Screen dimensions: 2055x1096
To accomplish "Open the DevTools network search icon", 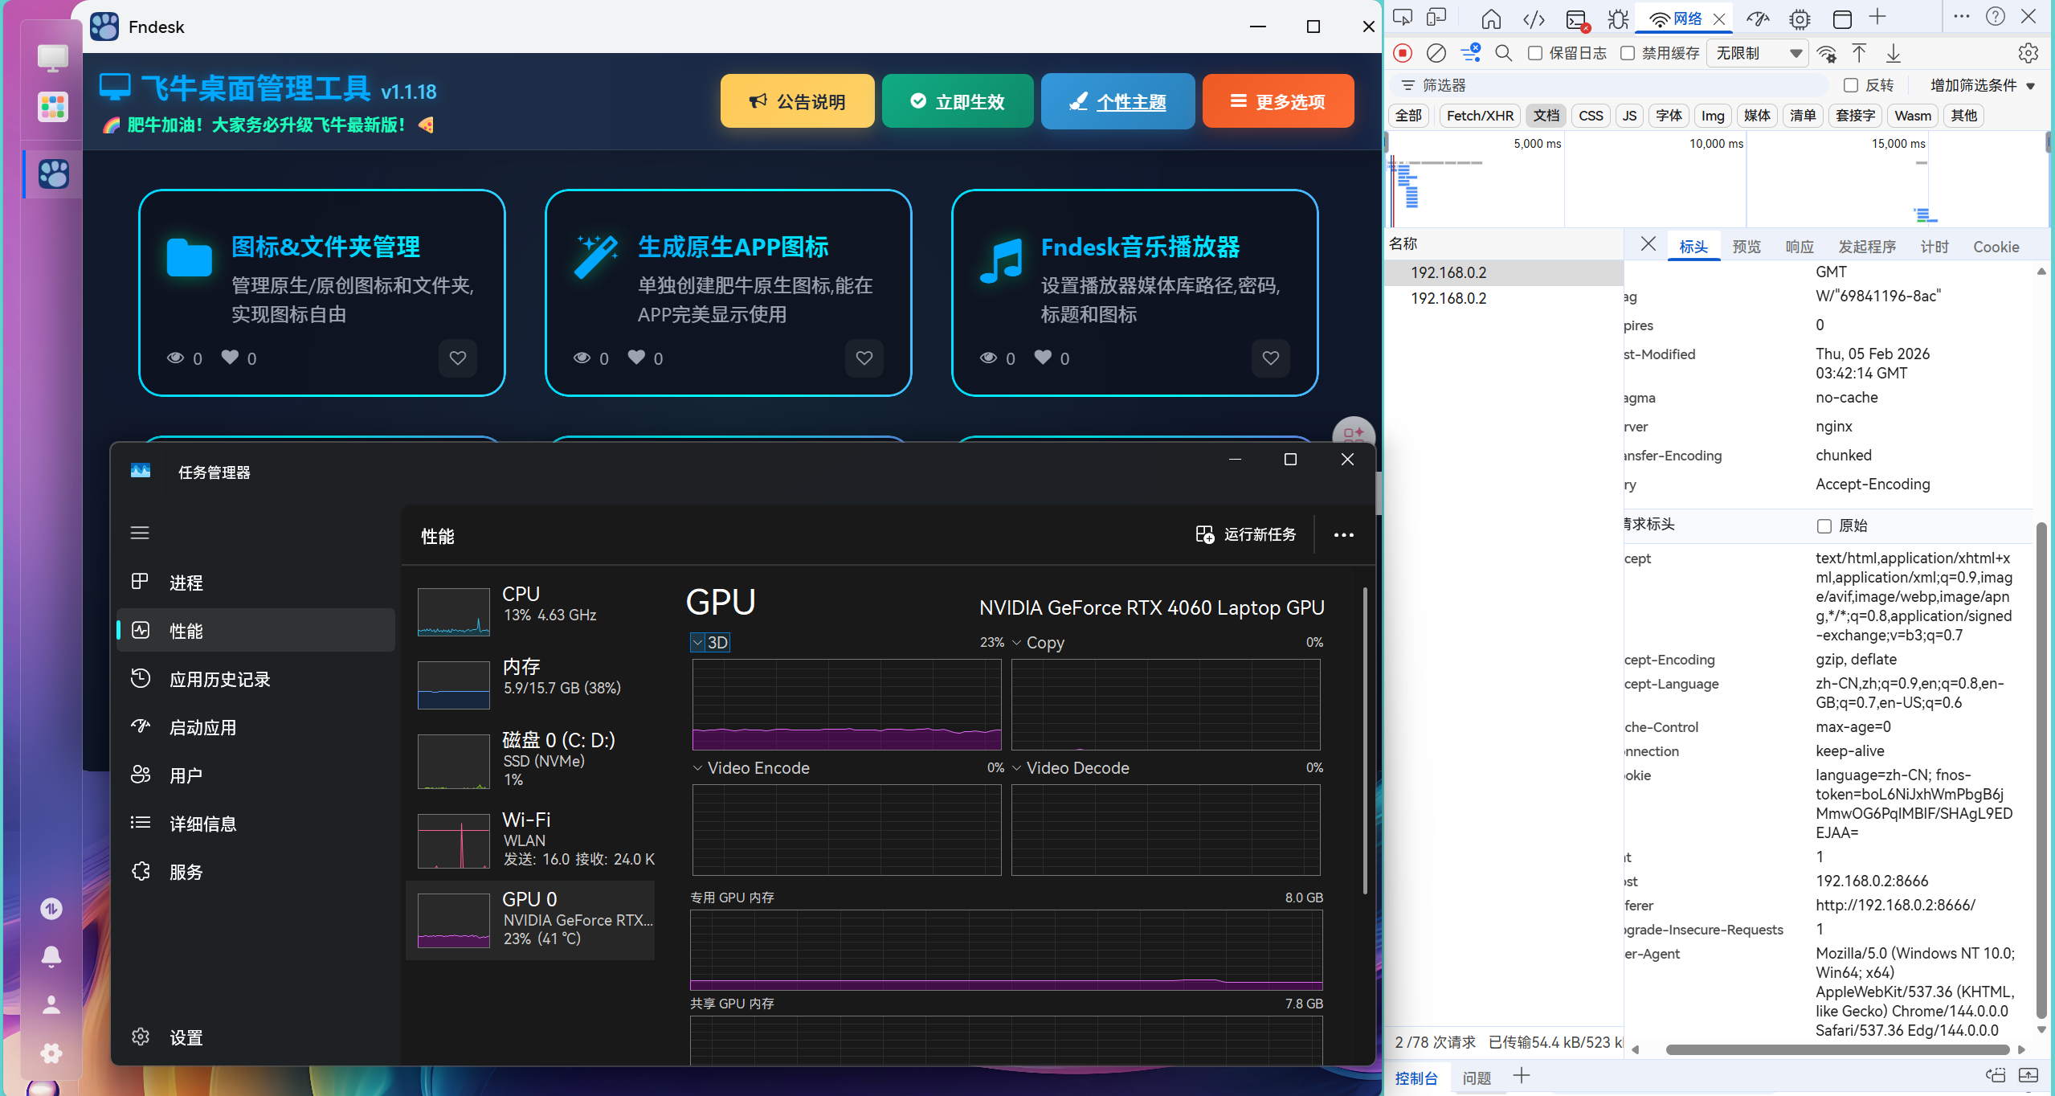I will [1503, 53].
